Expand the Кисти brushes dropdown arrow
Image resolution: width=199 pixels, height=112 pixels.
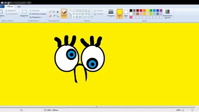click(x=64, y=17)
